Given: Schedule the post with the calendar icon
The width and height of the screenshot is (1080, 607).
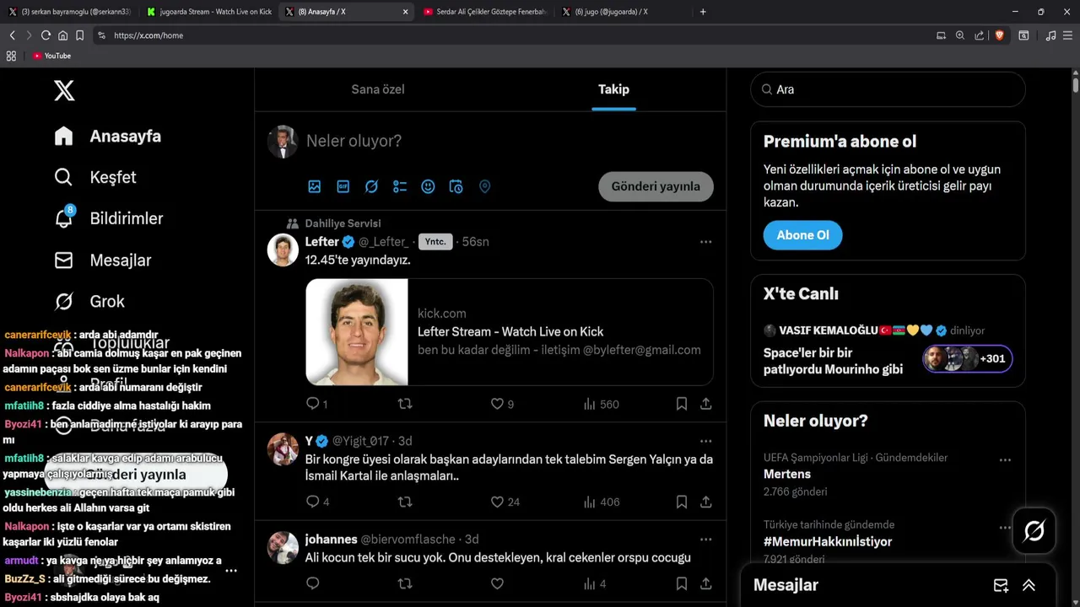Looking at the screenshot, I should pos(456,186).
